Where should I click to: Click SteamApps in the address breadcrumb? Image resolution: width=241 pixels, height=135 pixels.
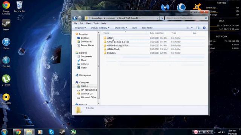tap(97, 18)
